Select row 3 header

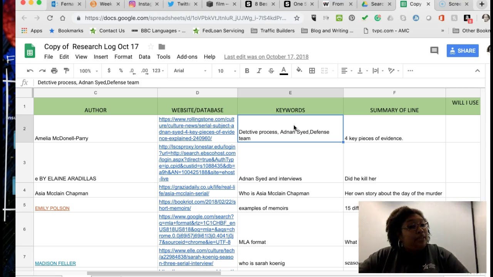point(24,162)
